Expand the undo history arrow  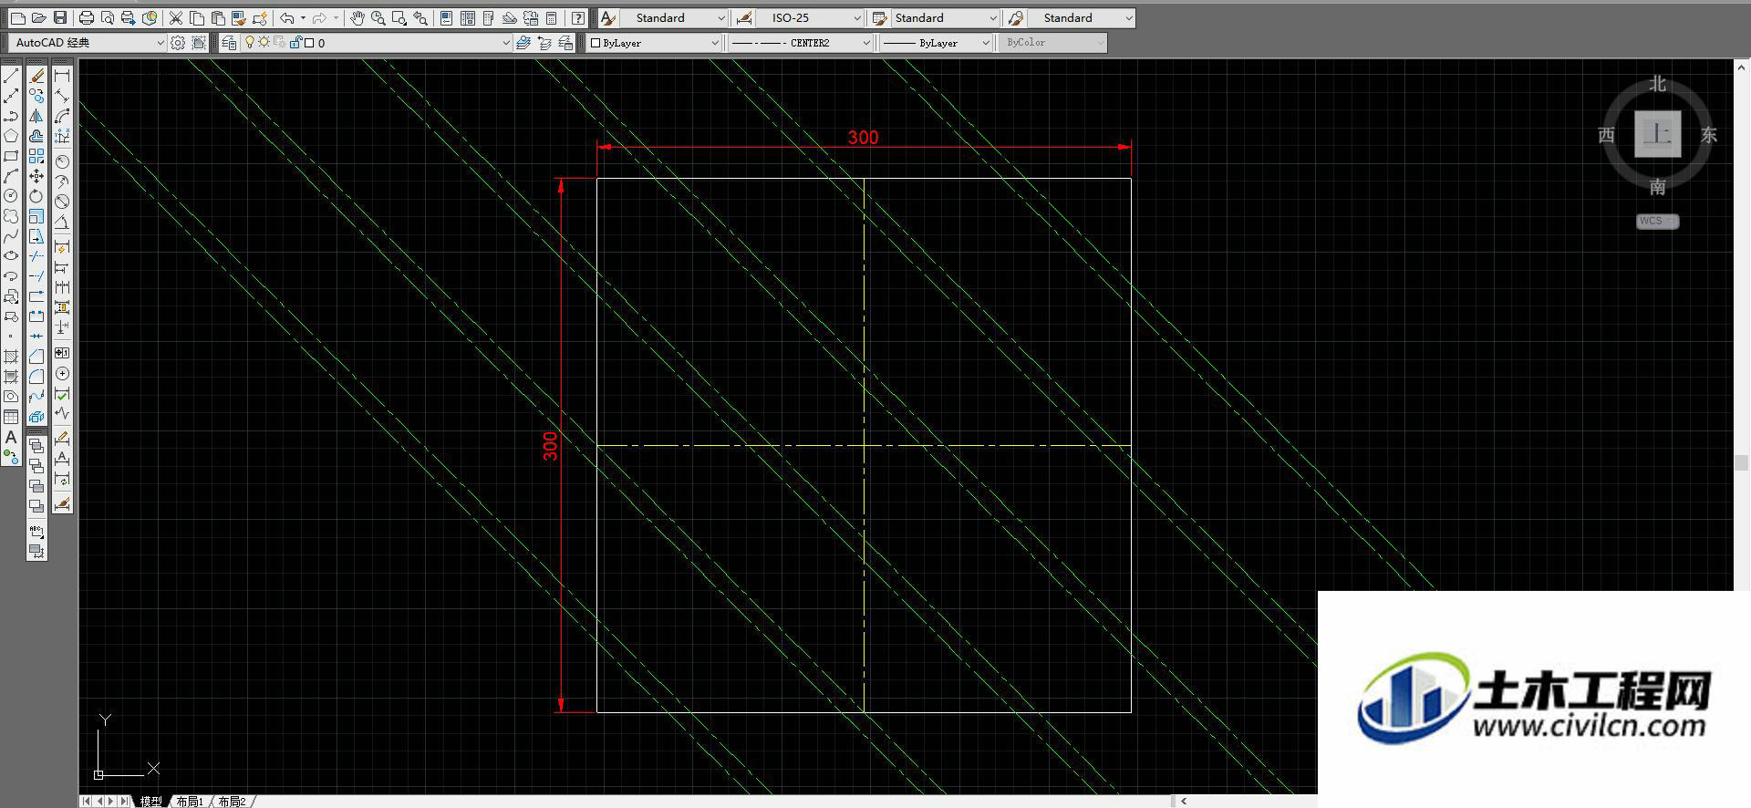(x=303, y=17)
